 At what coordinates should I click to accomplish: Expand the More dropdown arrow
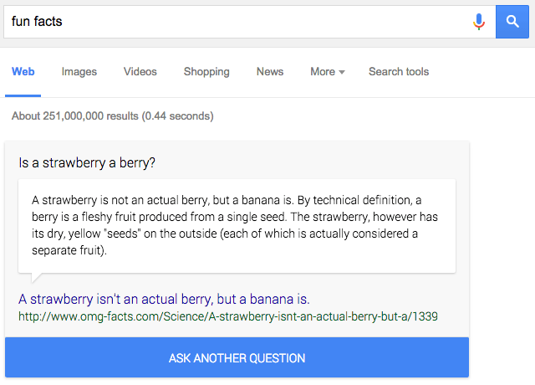(342, 72)
